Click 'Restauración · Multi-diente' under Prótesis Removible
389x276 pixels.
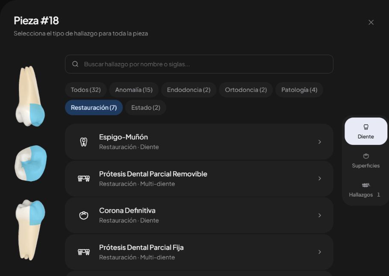tap(137, 184)
